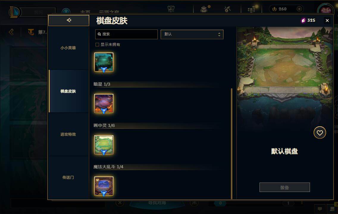Select the 暗星 arena skin thumbnail
Image resolution: width=338 pixels, height=214 pixels.
pyautogui.click(x=104, y=103)
